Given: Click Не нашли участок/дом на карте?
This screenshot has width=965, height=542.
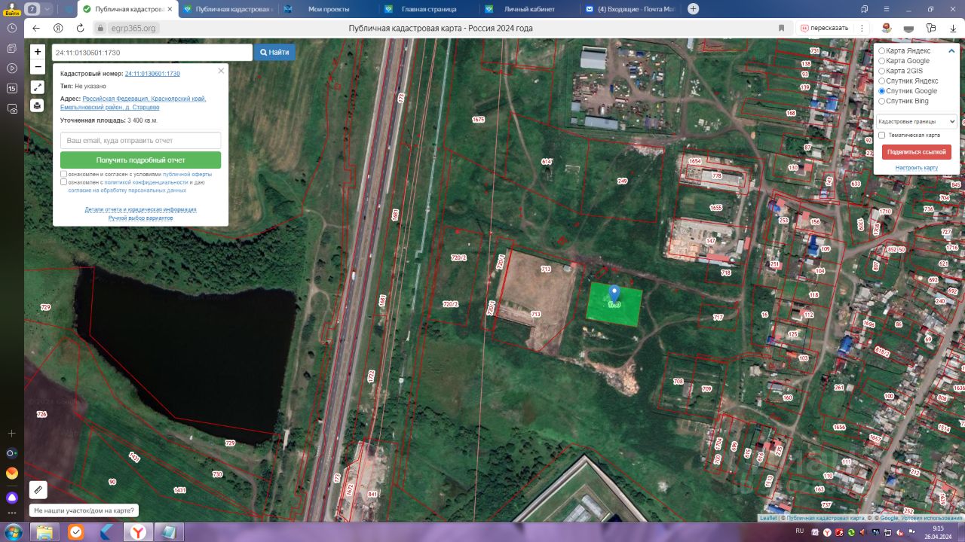Looking at the screenshot, I should click(84, 510).
